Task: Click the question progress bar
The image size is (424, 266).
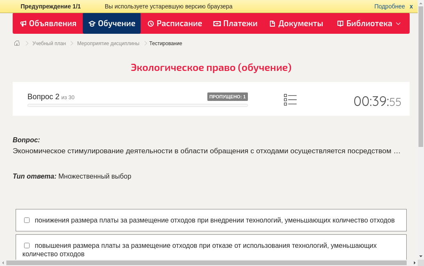Action: [137, 106]
